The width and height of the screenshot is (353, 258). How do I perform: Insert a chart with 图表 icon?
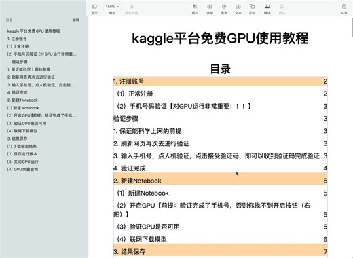[x=224, y=7]
